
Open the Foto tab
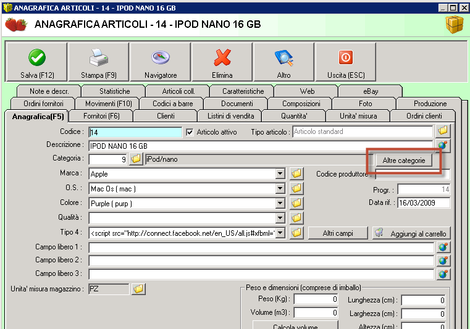click(x=365, y=104)
